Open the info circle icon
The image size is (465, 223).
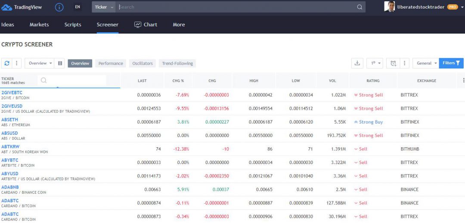59,7
